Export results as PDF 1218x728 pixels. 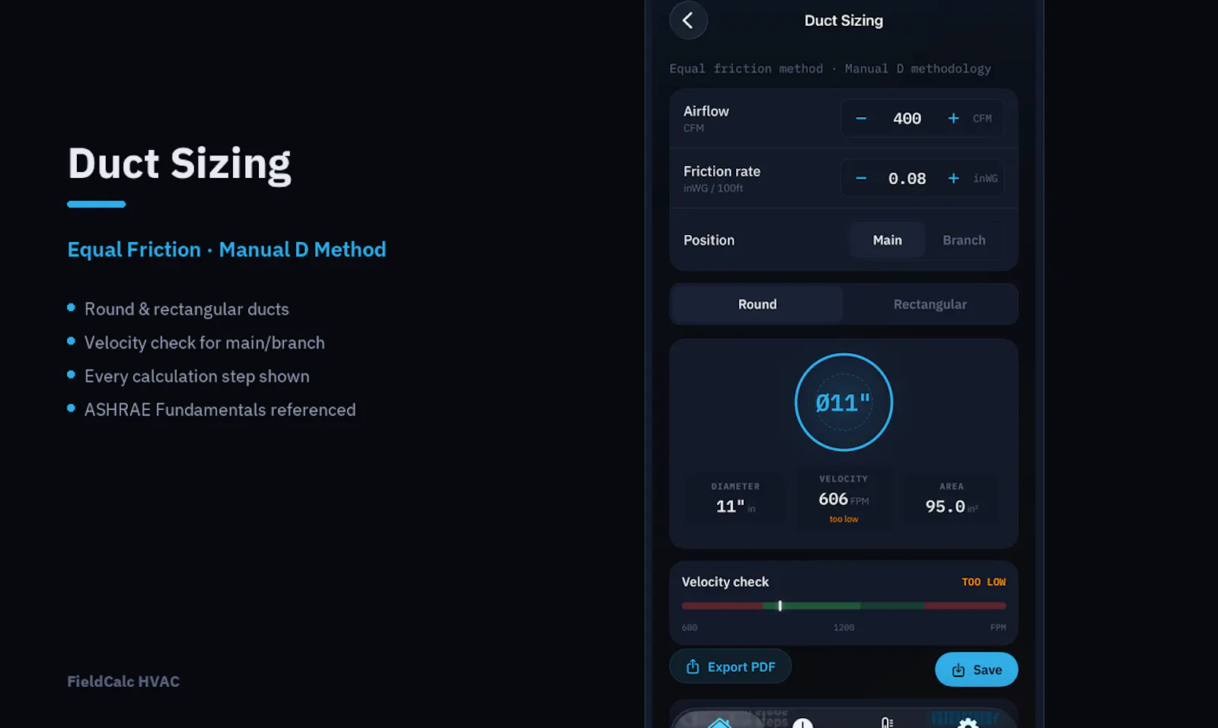click(730, 666)
